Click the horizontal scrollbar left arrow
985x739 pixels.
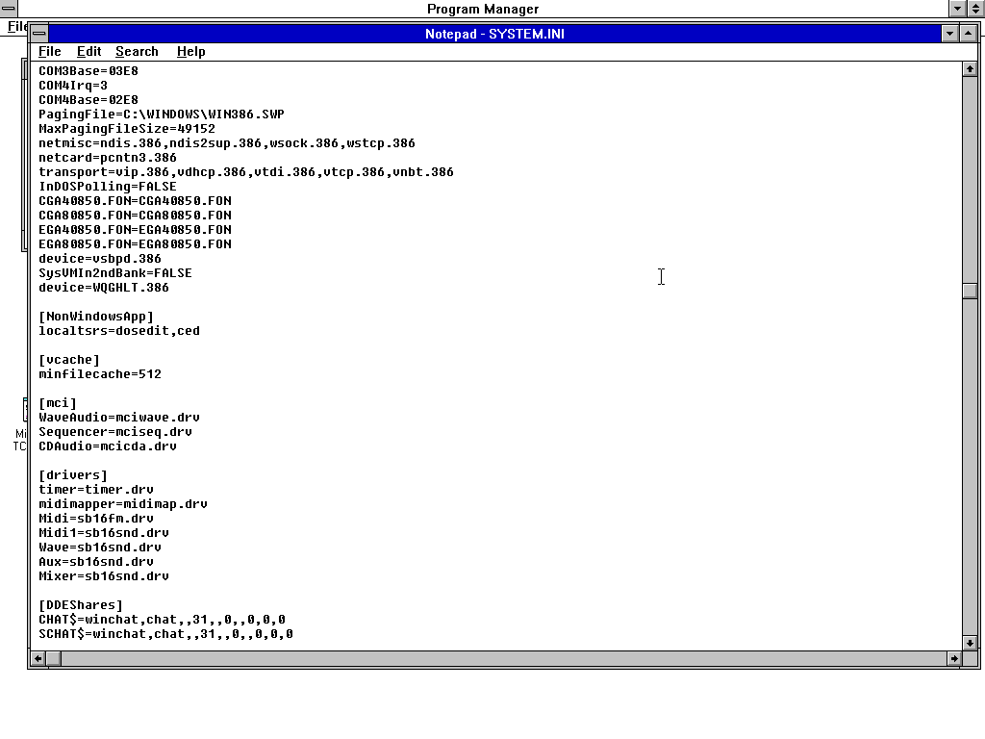[x=38, y=659]
